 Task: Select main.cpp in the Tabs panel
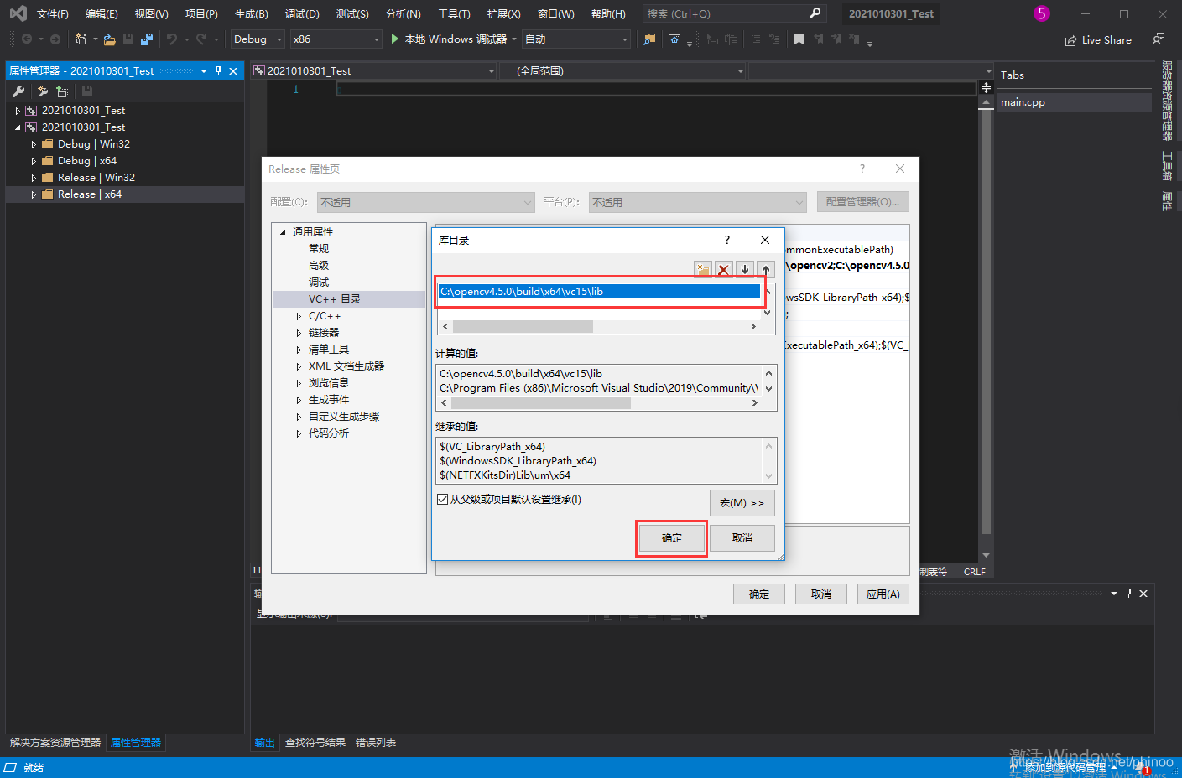[1074, 102]
